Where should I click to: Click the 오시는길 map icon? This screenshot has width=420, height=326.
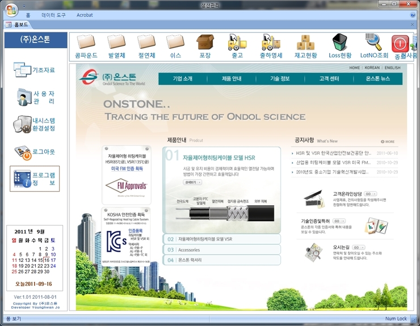pyautogui.click(x=313, y=252)
